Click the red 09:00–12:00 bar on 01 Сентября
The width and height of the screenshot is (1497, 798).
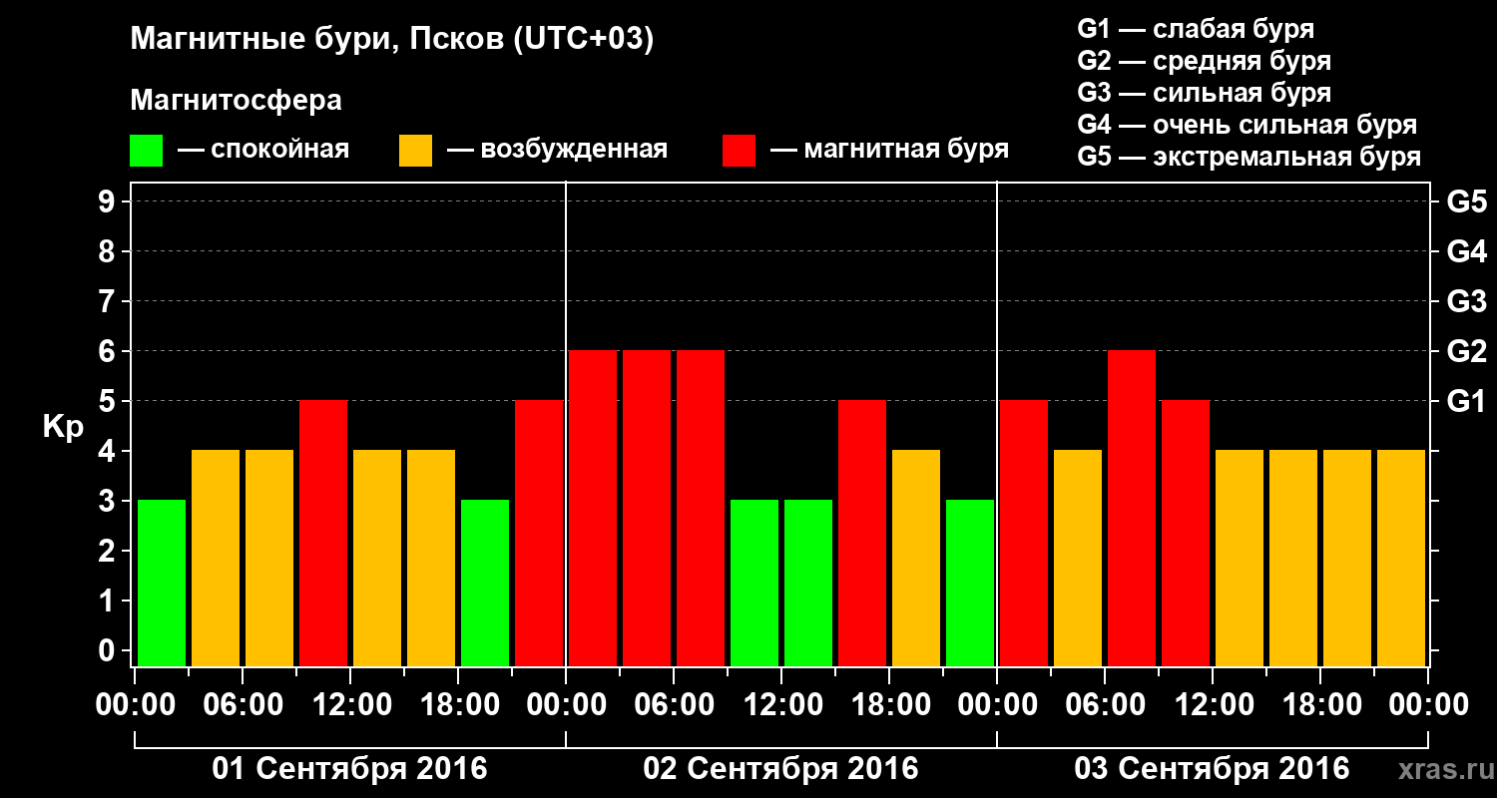[323, 533]
